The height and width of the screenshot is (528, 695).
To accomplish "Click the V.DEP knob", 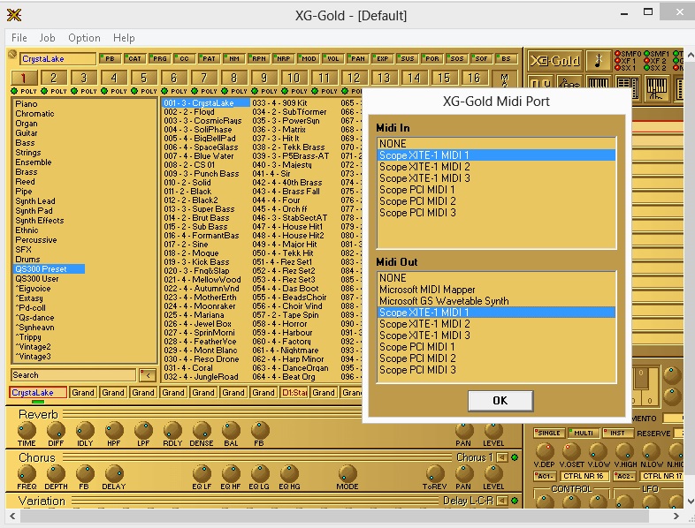I will [x=545, y=451].
